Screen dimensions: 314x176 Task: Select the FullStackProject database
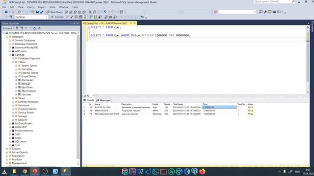pos(24,123)
